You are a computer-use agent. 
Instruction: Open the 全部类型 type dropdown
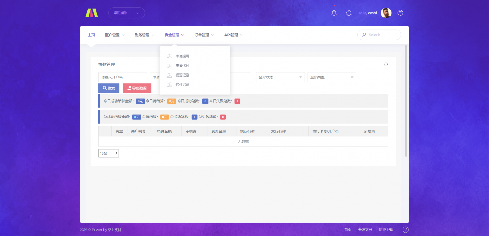tap(331, 77)
